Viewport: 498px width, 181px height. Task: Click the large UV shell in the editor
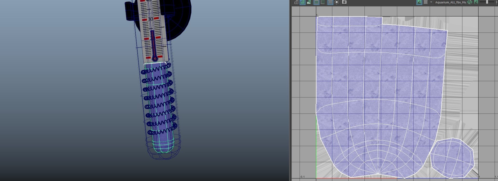tap(379, 96)
